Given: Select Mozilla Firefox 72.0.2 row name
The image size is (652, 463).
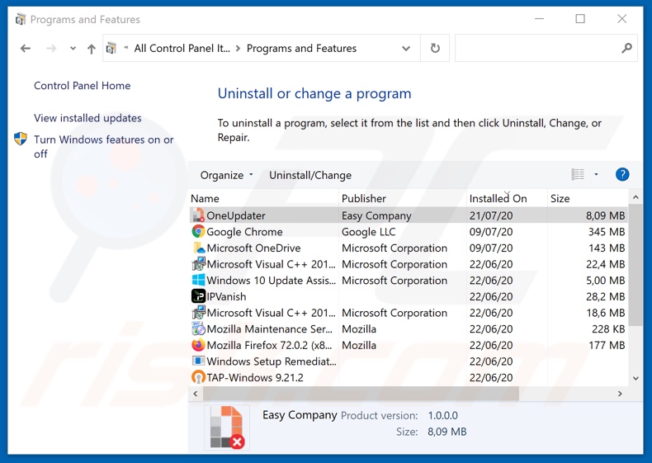Looking at the screenshot, I should pyautogui.click(x=269, y=346).
